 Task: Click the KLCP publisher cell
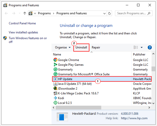[136, 93]
